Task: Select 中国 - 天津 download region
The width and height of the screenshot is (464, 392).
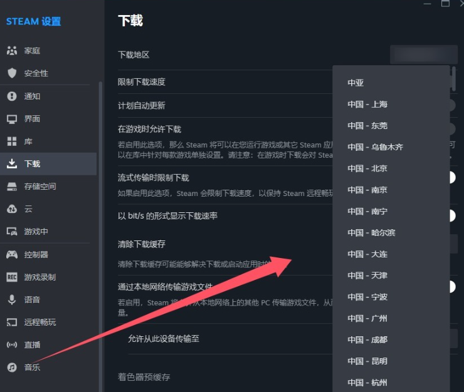Action: pos(391,276)
